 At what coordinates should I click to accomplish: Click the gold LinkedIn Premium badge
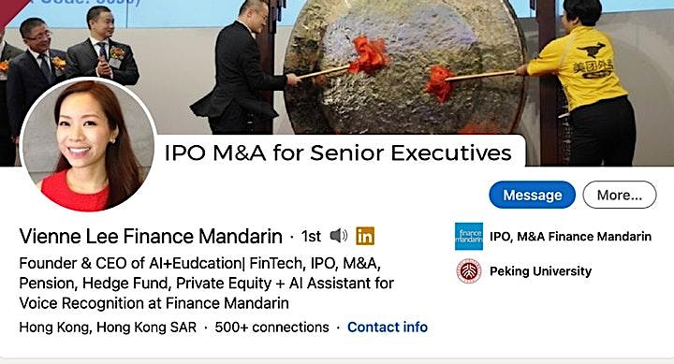tap(365, 236)
